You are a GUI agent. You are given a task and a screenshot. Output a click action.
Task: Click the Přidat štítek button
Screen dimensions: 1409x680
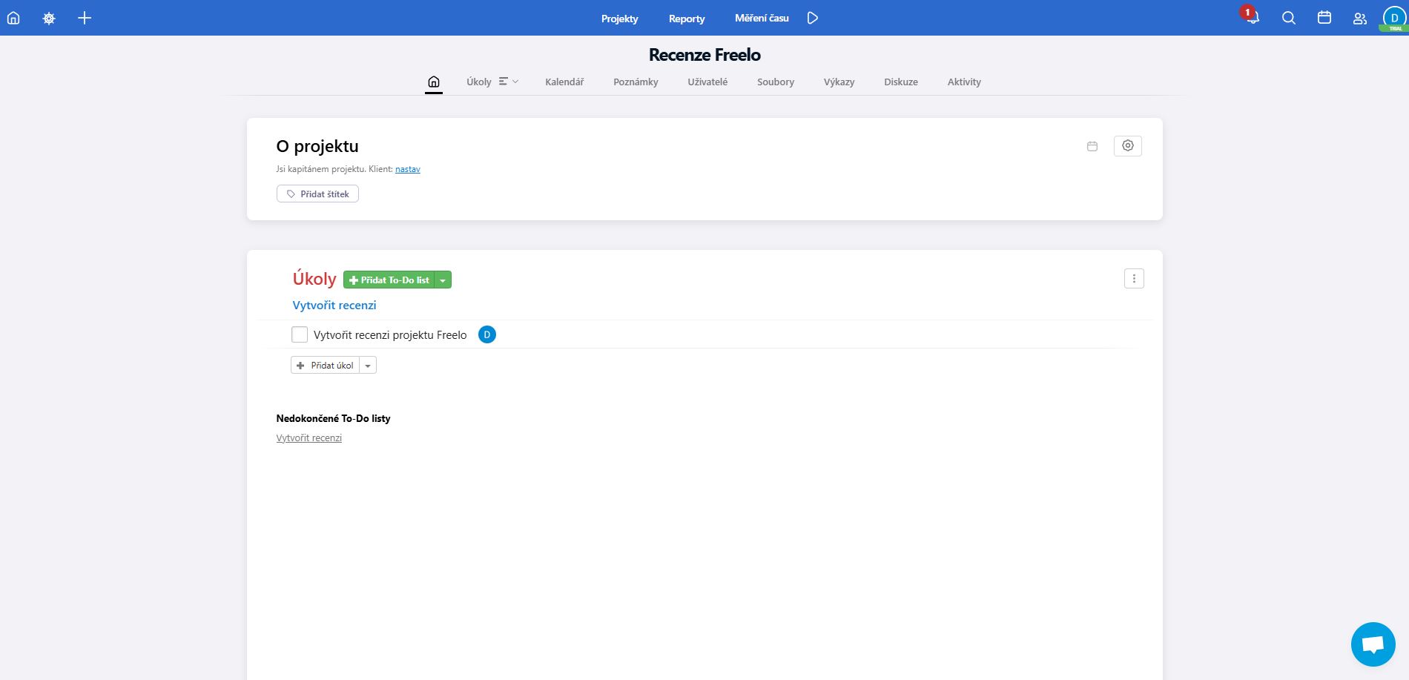(317, 194)
